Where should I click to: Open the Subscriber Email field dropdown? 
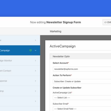pos(82,109)
